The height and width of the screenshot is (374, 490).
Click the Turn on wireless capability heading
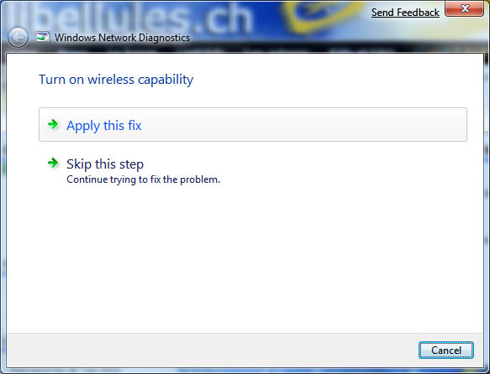pos(116,80)
